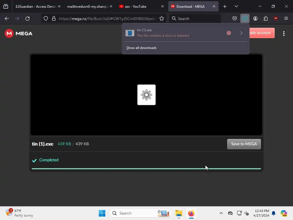Close the YouTube tab
293x220 pixels.
[163, 6]
